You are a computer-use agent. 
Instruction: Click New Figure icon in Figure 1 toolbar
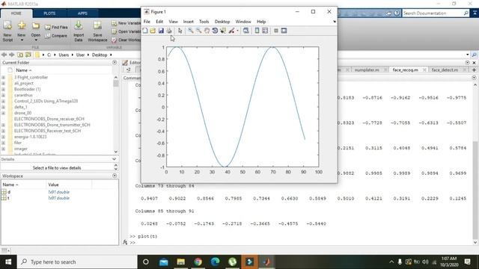(145, 31)
